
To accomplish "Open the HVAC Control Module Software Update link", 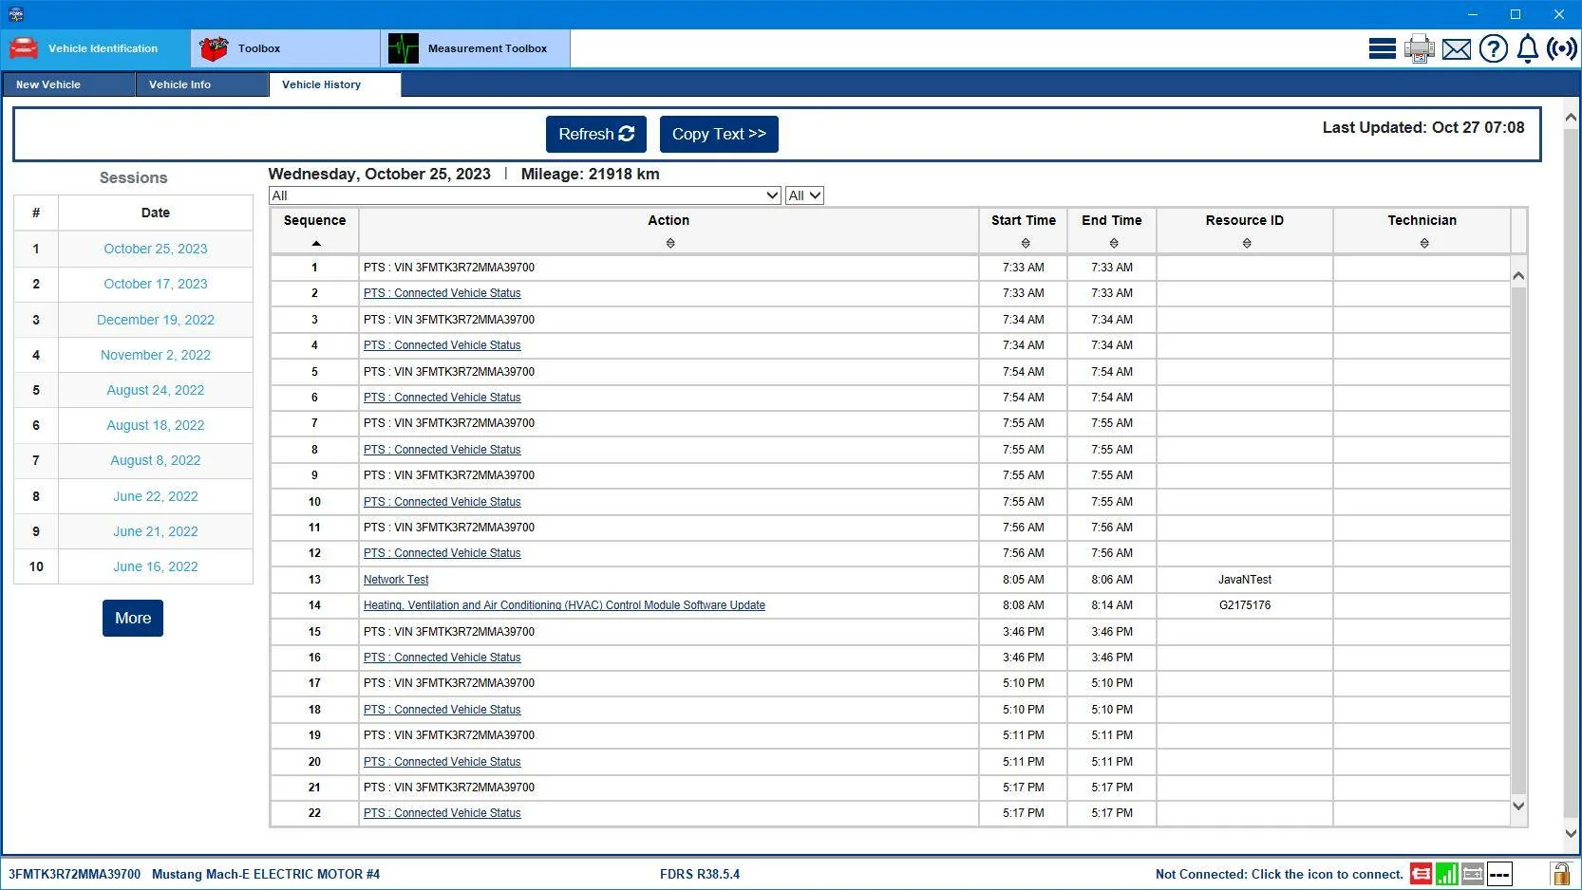I will (x=564, y=605).
